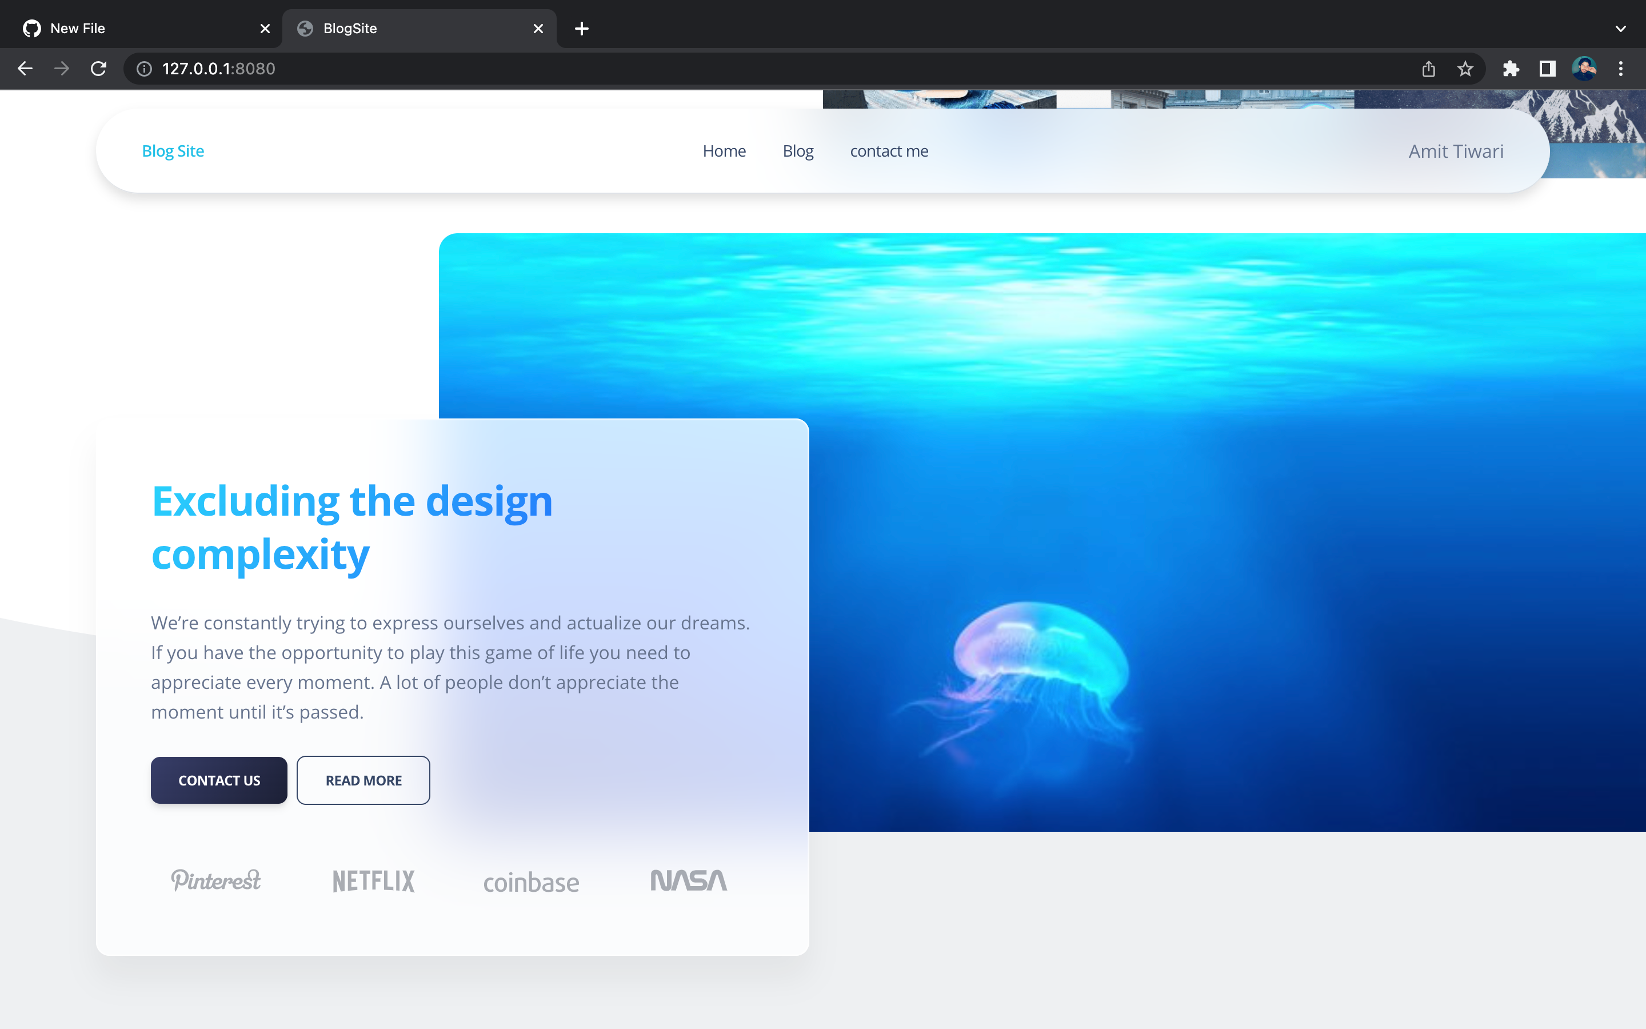Toggle the browser side panel icon

click(x=1547, y=69)
